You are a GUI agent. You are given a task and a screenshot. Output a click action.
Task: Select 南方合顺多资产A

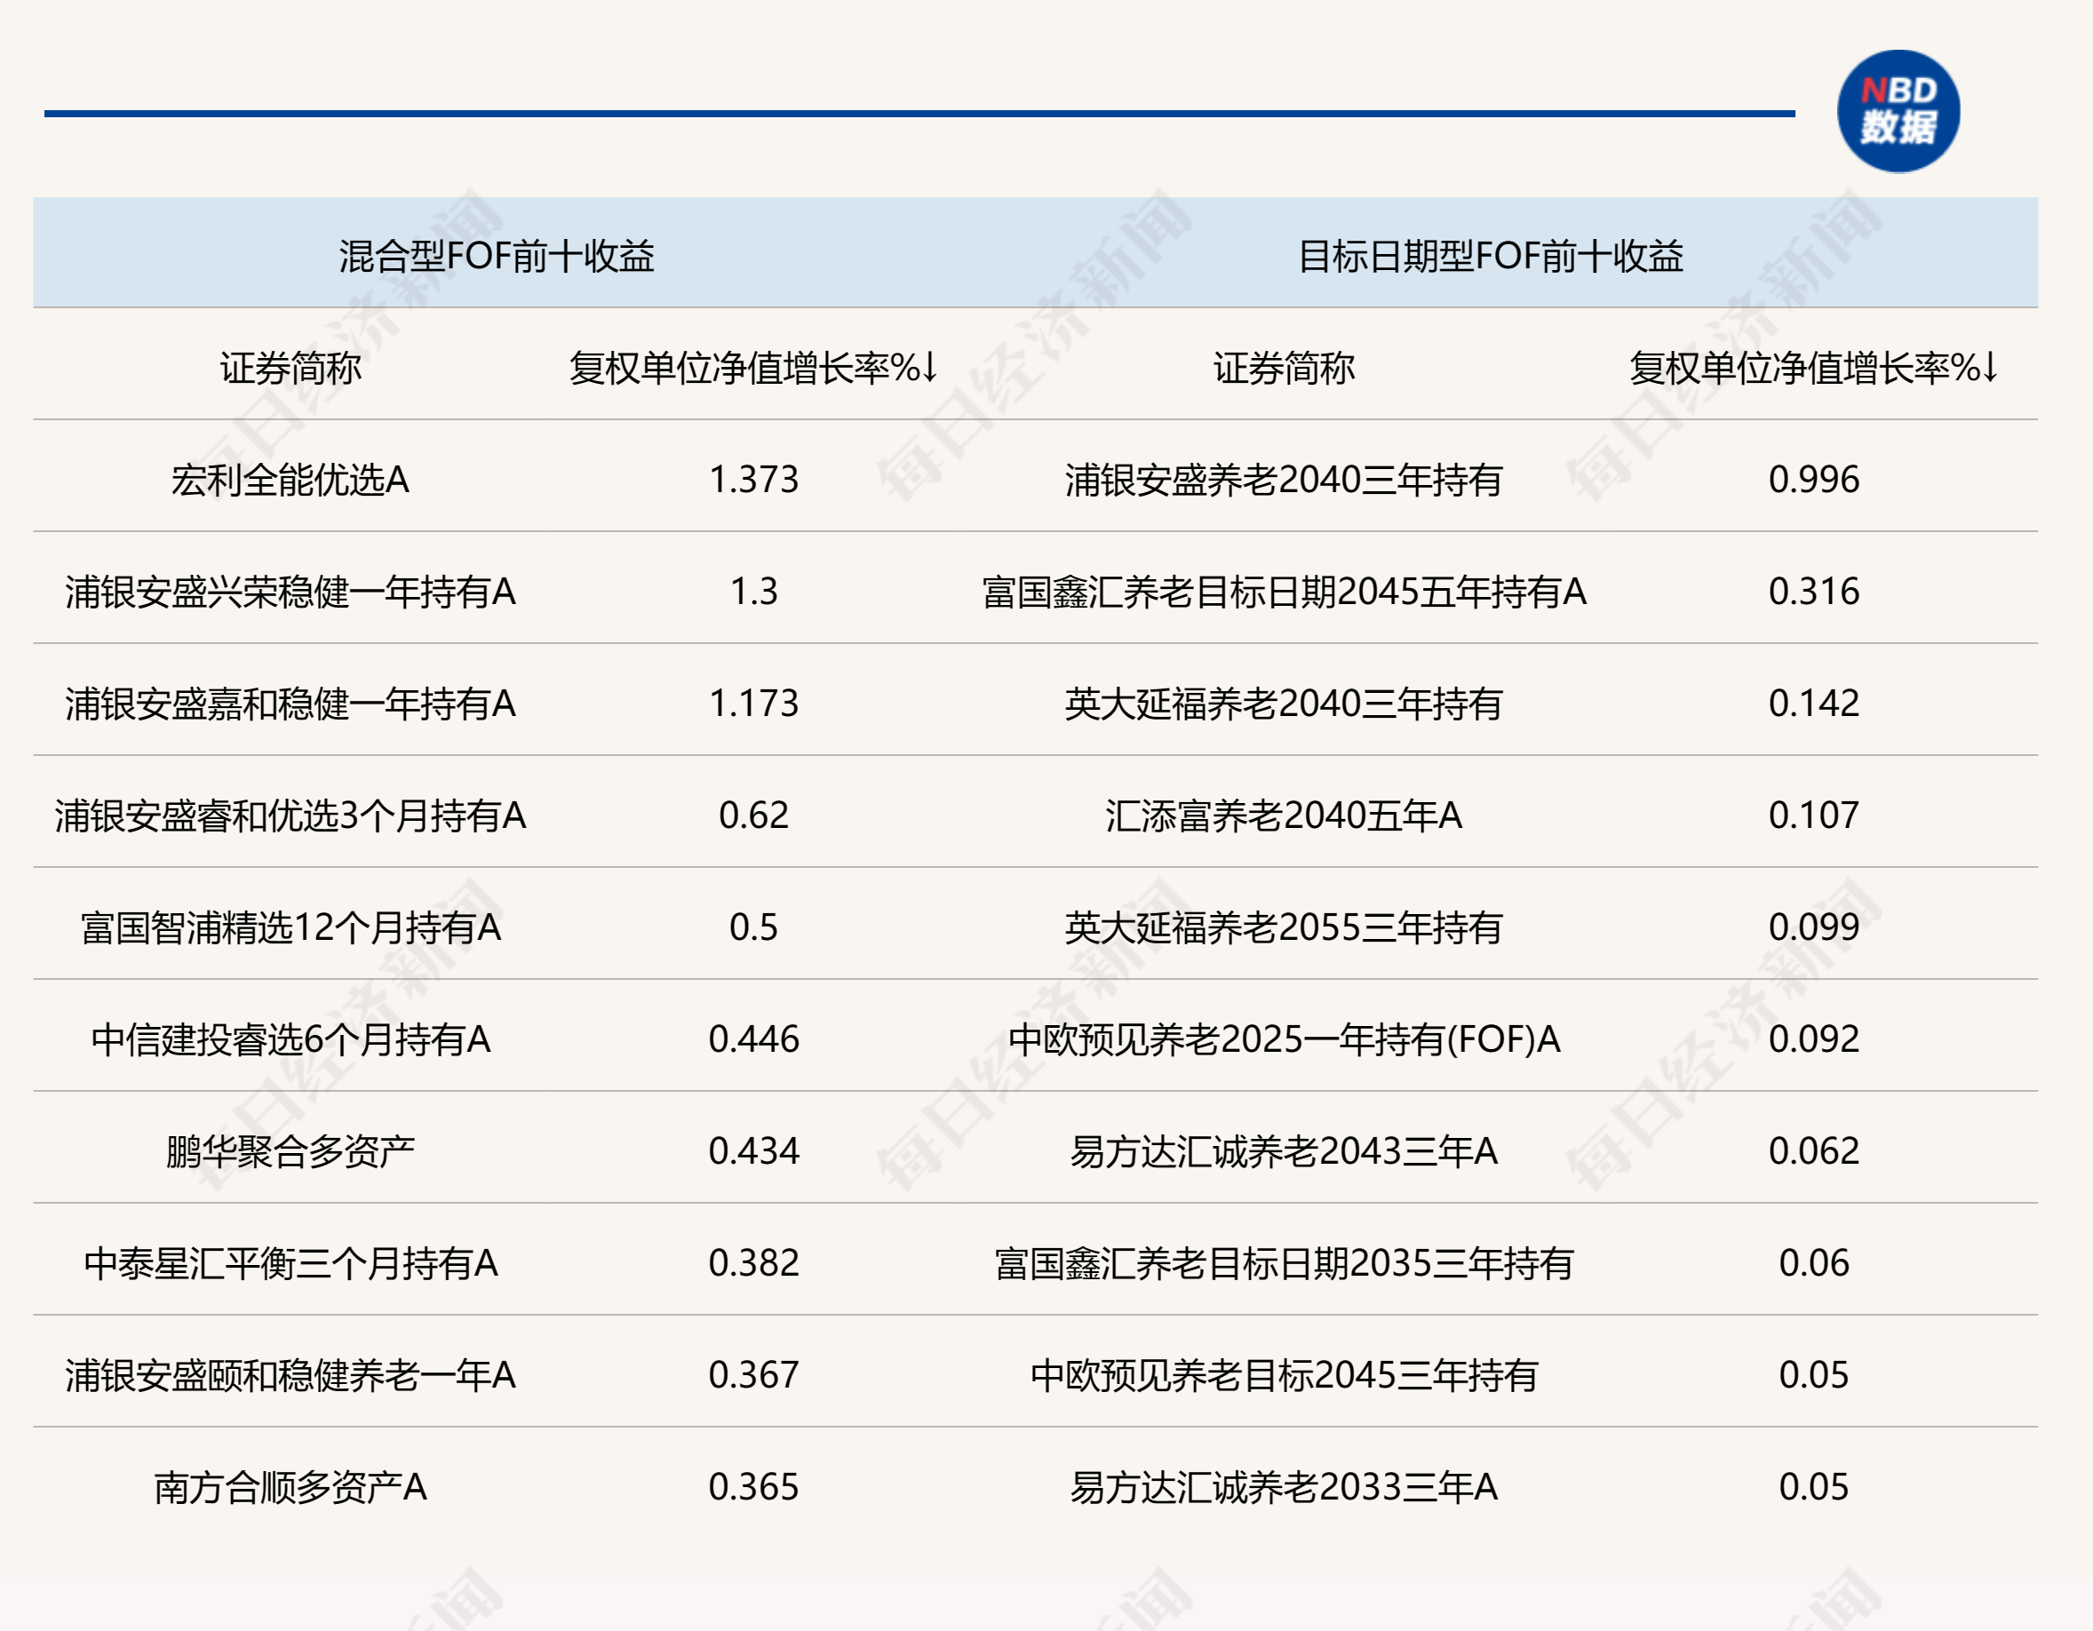point(290,1488)
